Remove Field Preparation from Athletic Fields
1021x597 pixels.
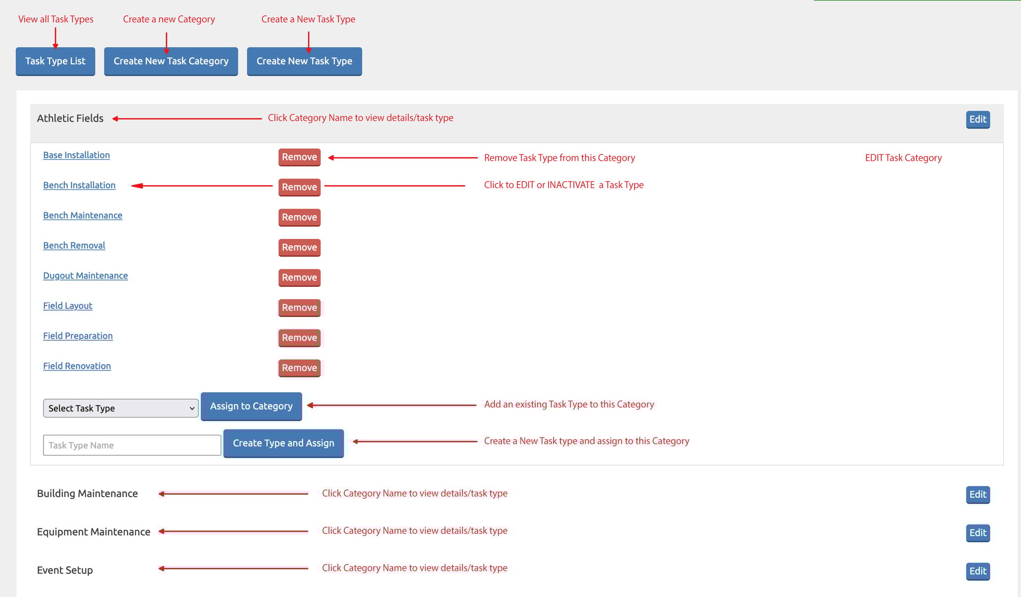(x=299, y=337)
